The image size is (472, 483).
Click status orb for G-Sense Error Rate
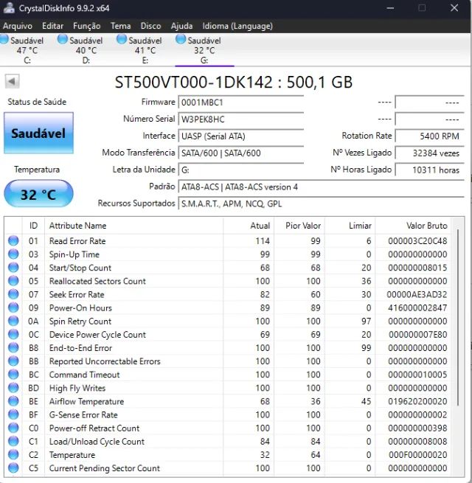[13, 414]
